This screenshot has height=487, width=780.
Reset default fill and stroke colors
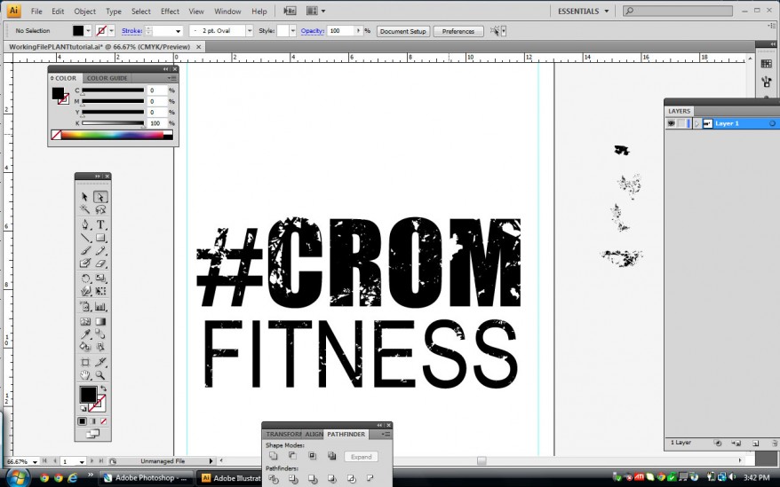coord(84,408)
